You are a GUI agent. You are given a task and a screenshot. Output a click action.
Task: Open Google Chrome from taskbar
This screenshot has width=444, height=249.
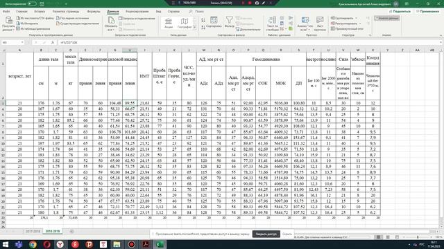tap(33, 244)
